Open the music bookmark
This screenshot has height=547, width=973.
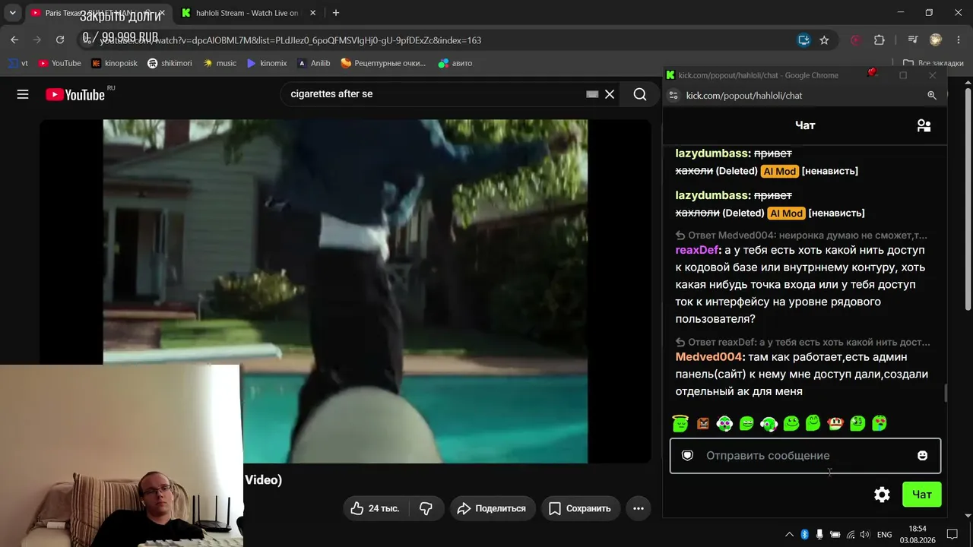click(x=220, y=63)
